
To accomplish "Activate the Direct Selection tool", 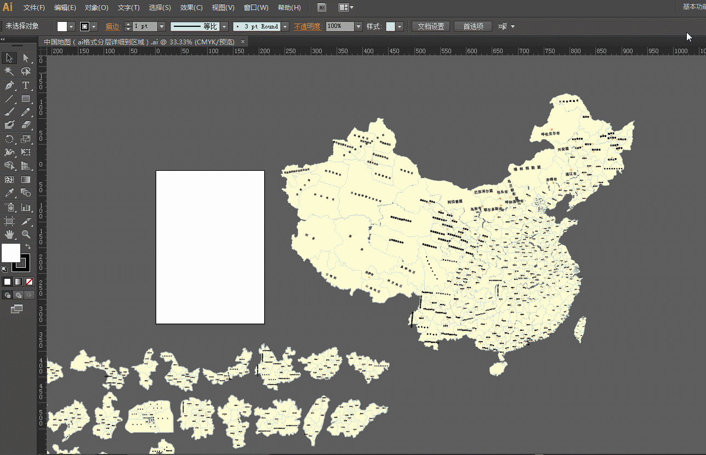I will click(x=26, y=58).
